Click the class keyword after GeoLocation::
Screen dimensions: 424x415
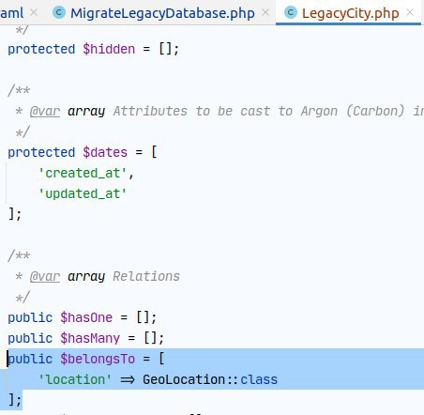pos(259,379)
